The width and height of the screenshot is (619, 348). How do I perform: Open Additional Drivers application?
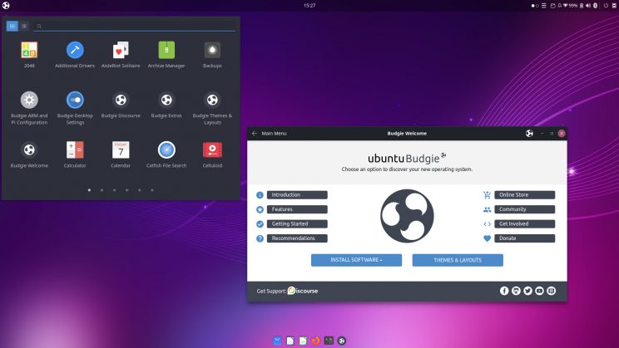coord(75,51)
